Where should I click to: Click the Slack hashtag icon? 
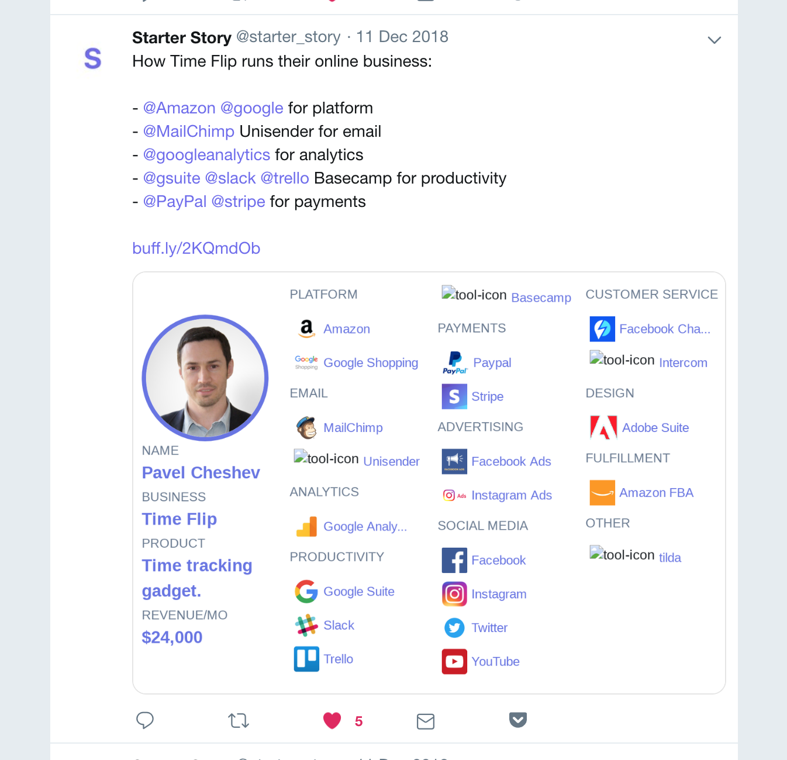point(306,626)
